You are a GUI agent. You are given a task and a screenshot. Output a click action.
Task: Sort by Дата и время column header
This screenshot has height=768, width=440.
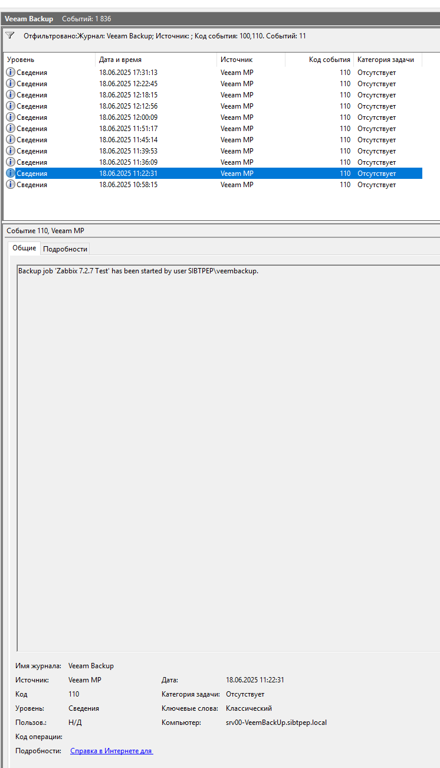[x=156, y=60]
